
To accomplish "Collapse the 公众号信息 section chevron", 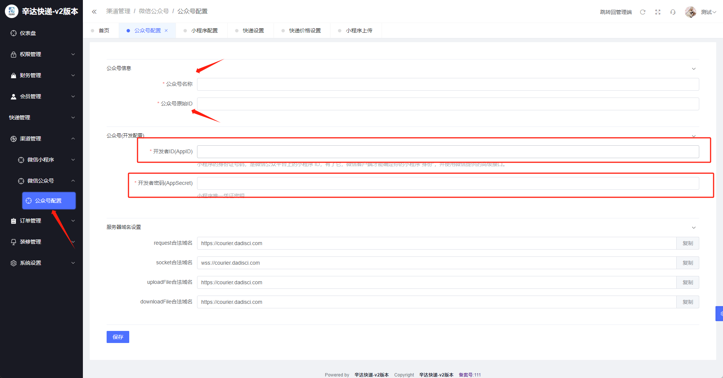I will click(694, 69).
